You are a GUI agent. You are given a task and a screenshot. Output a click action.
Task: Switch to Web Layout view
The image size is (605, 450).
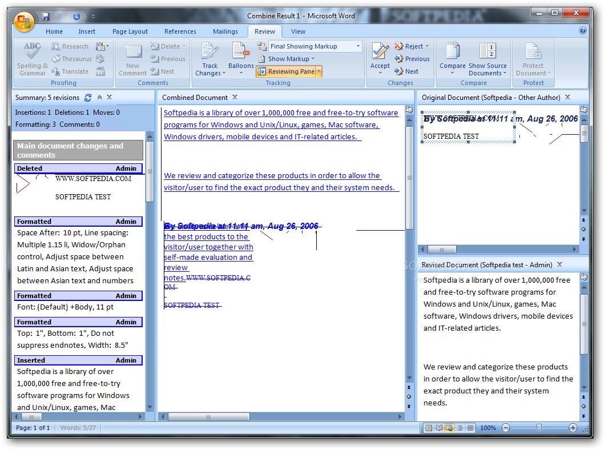click(449, 428)
